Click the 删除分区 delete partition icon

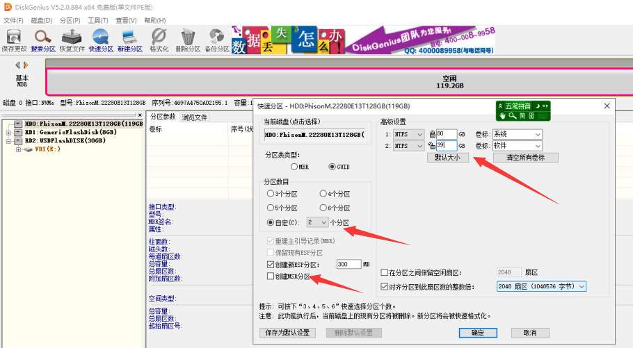188,40
